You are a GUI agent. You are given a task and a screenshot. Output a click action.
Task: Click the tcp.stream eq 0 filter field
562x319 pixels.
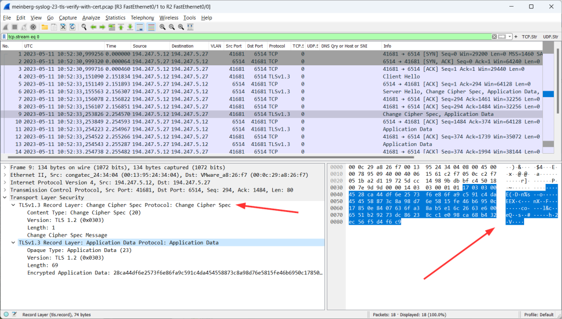(x=249, y=37)
